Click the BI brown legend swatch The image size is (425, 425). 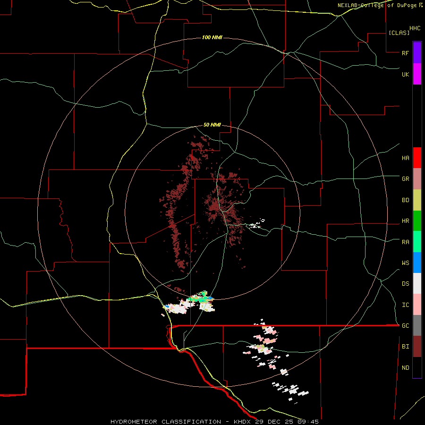417,347
